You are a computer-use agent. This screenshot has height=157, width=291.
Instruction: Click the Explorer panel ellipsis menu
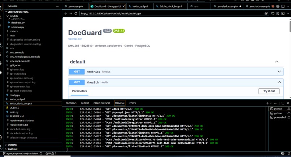(x=57, y=6)
